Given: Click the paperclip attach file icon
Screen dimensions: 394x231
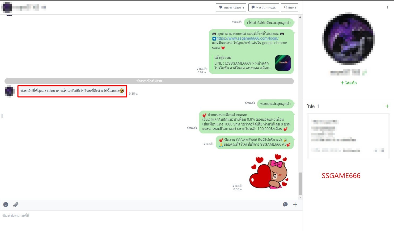Looking at the screenshot, I should (16, 204).
